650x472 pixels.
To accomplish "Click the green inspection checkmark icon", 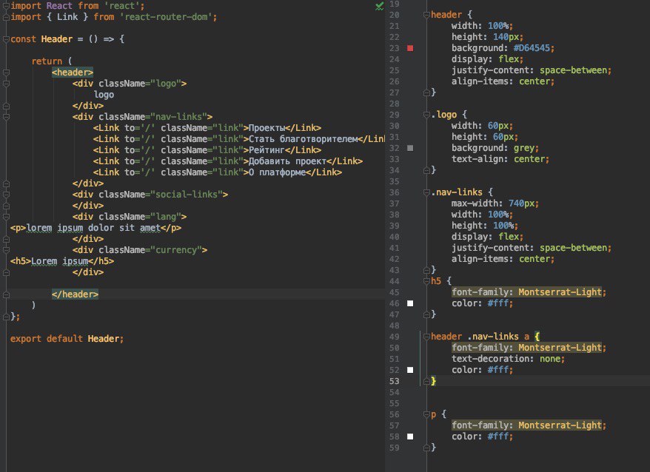I will point(379,5).
